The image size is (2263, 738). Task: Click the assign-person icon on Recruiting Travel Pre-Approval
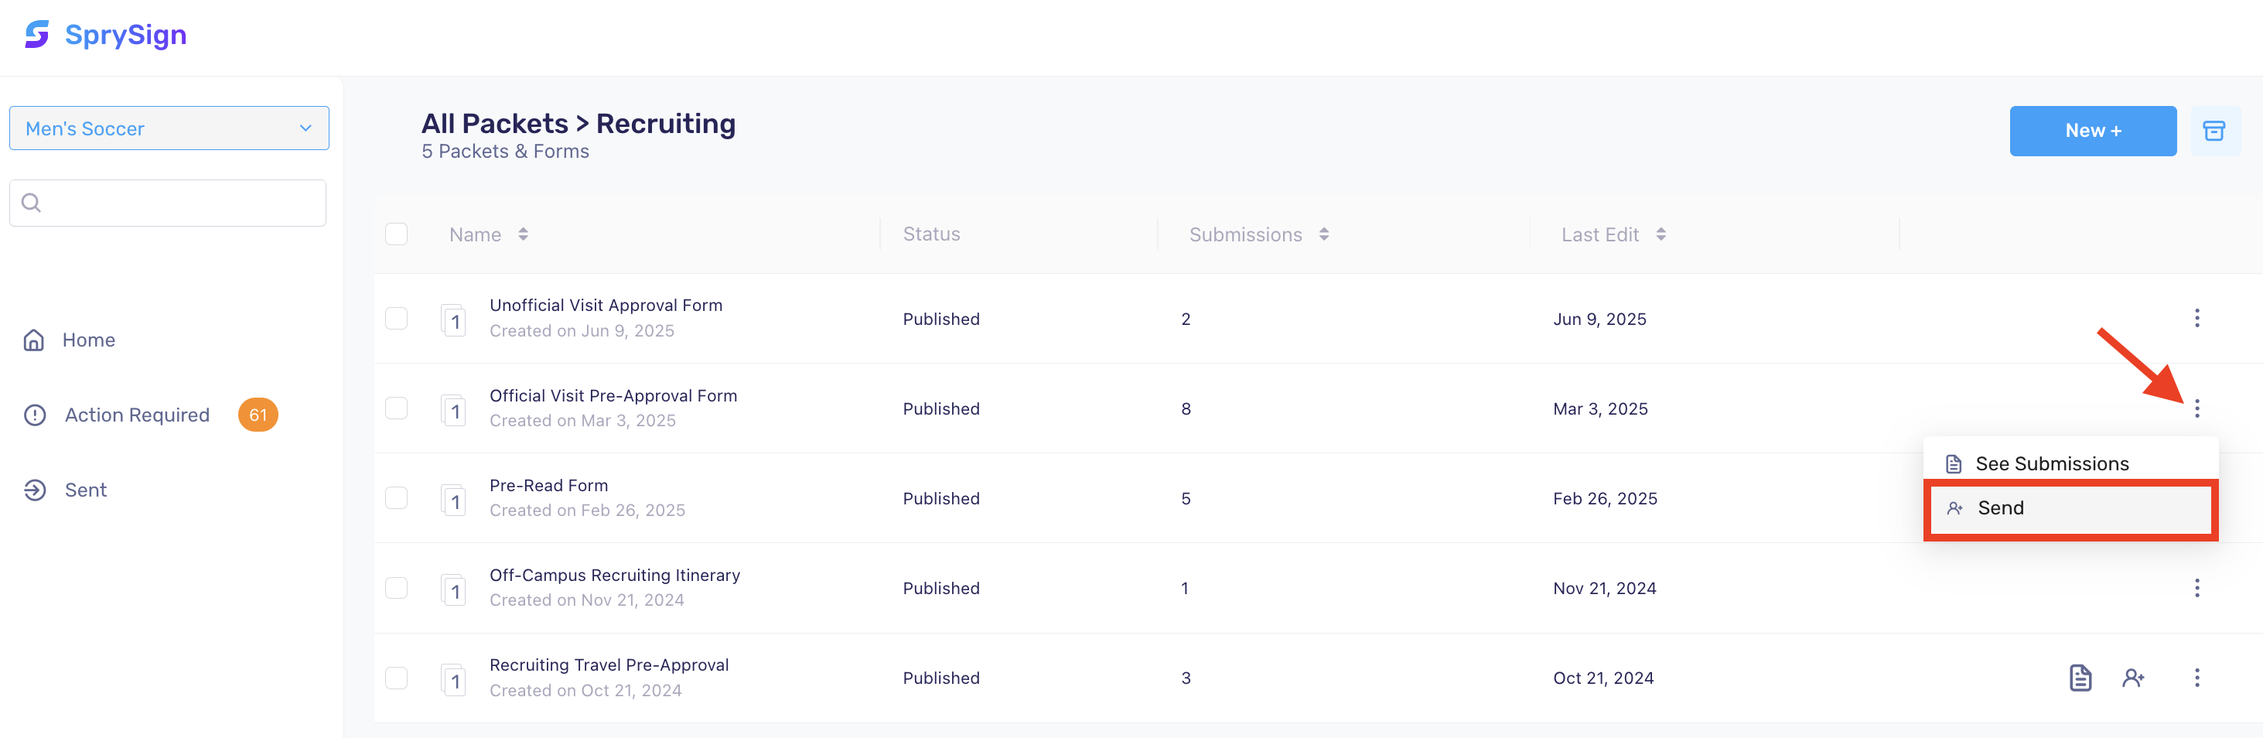(2134, 678)
